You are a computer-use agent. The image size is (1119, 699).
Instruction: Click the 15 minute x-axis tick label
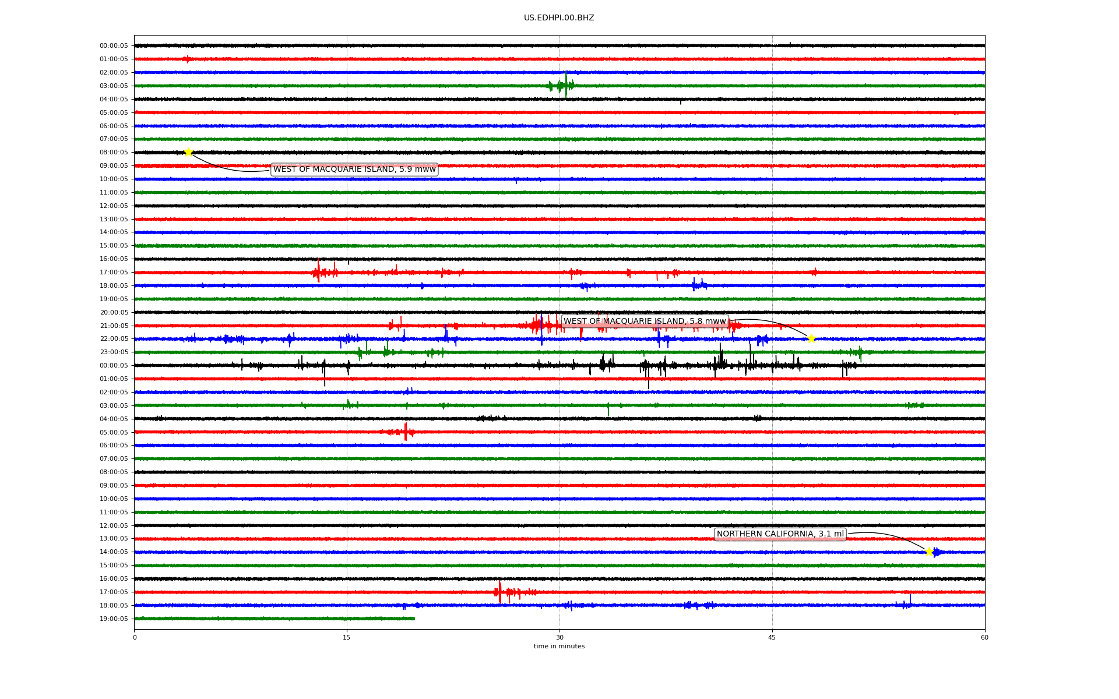pyautogui.click(x=347, y=637)
